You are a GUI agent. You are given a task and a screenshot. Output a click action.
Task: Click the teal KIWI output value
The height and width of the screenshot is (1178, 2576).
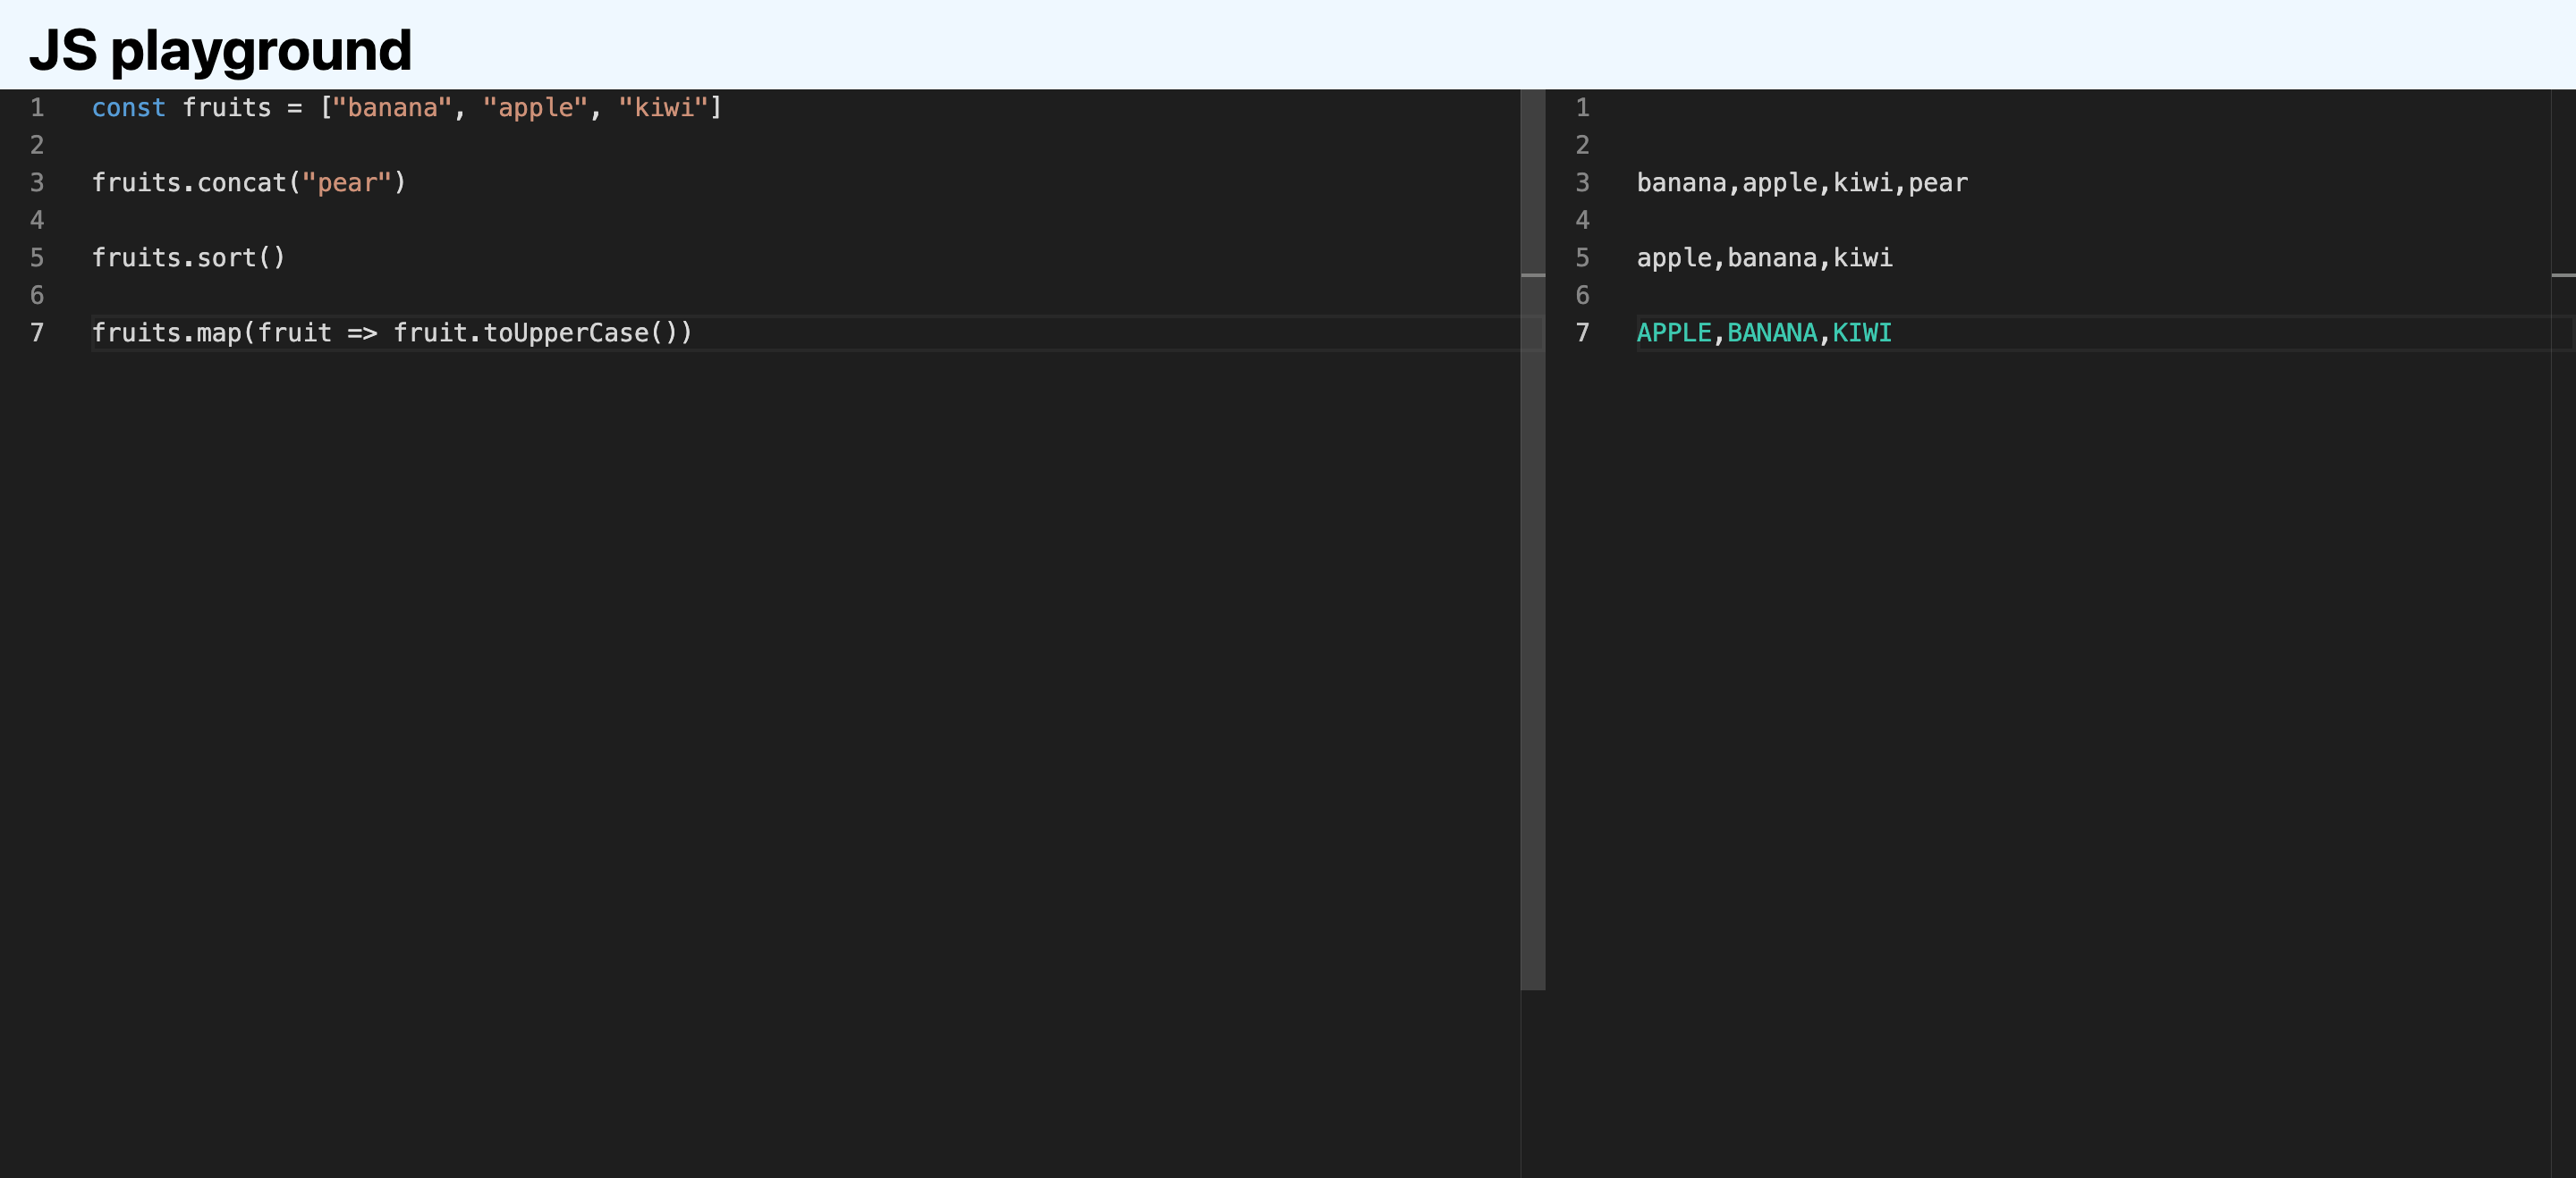[x=1861, y=332]
